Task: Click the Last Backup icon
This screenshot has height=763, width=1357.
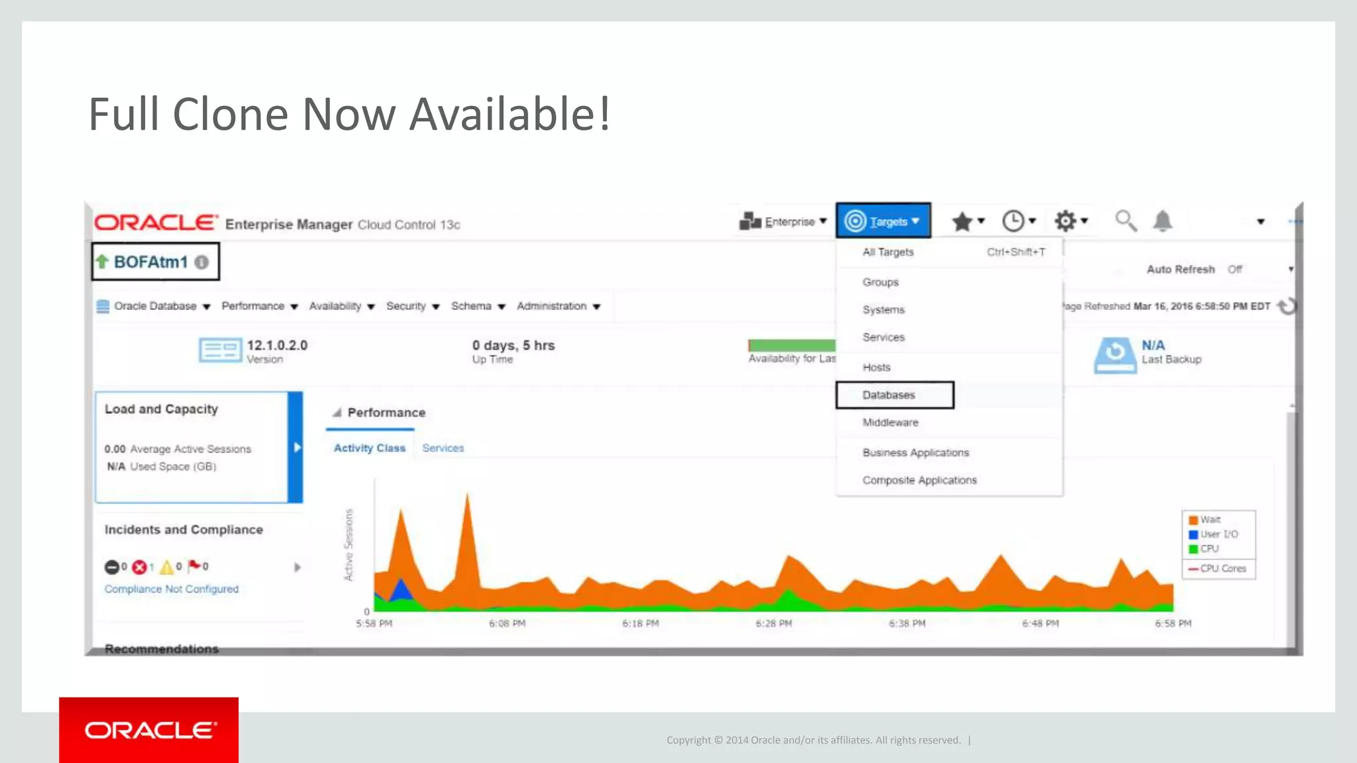Action: coord(1114,355)
